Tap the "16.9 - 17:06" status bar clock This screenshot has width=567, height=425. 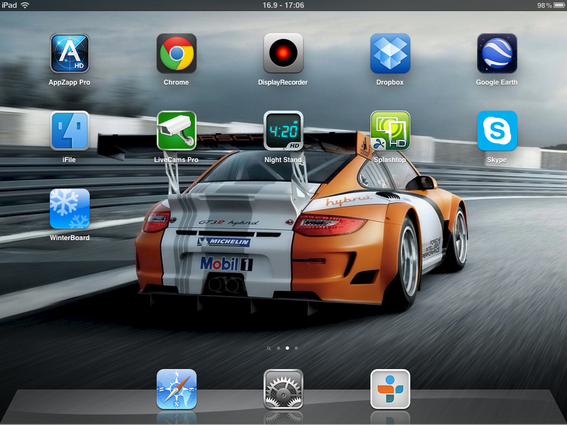(283, 5)
